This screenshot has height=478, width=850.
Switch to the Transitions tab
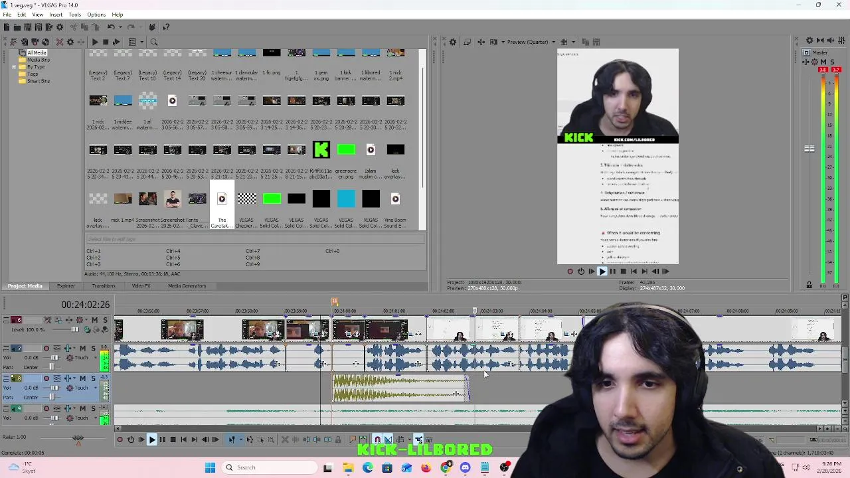pyautogui.click(x=104, y=286)
